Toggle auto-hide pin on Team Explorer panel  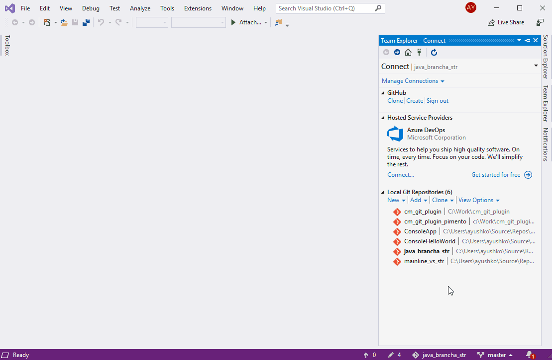(x=528, y=41)
